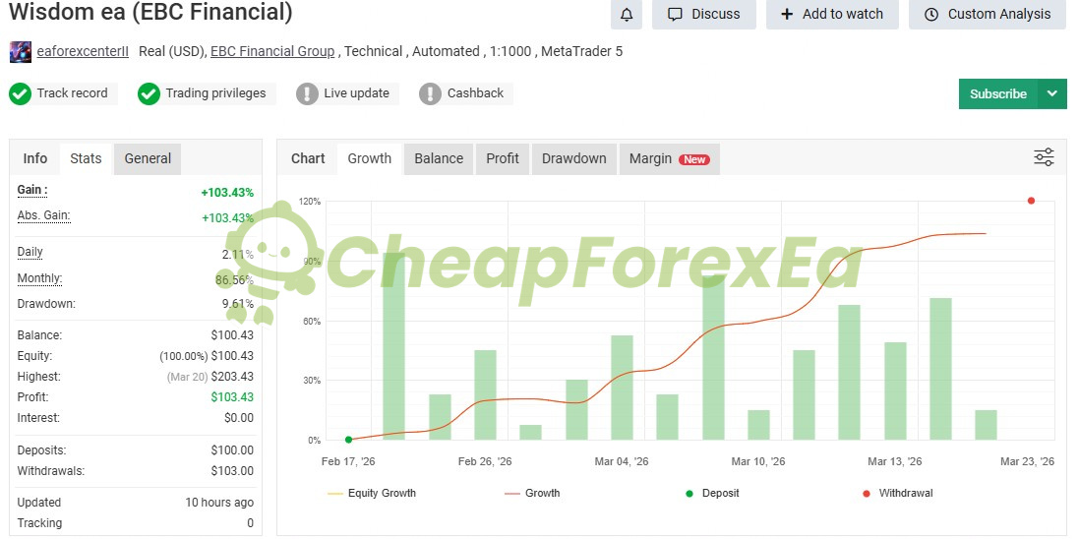Click the eaforexcenterII avatar image
This screenshot has height=539, width=1078.
20,51
